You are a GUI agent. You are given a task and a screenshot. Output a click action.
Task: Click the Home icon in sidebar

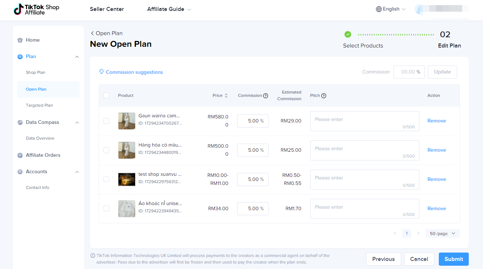pos(20,40)
